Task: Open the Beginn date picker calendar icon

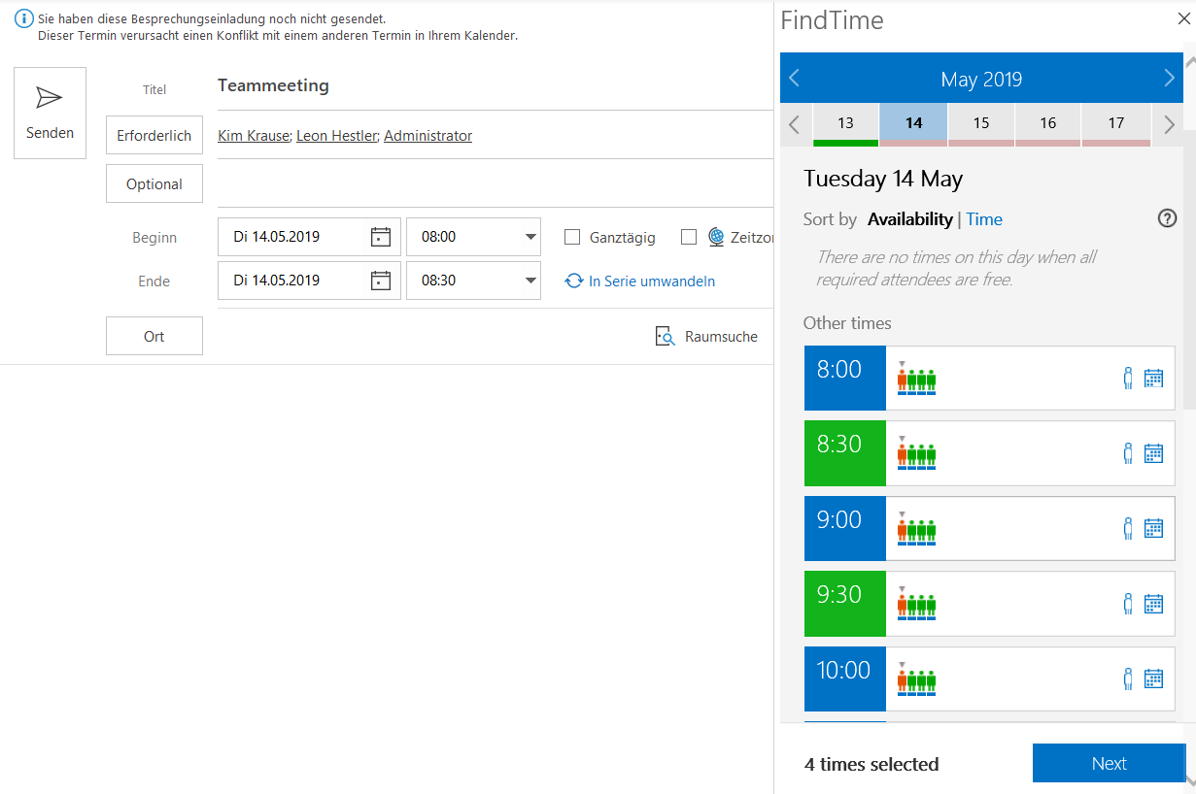Action: point(383,237)
